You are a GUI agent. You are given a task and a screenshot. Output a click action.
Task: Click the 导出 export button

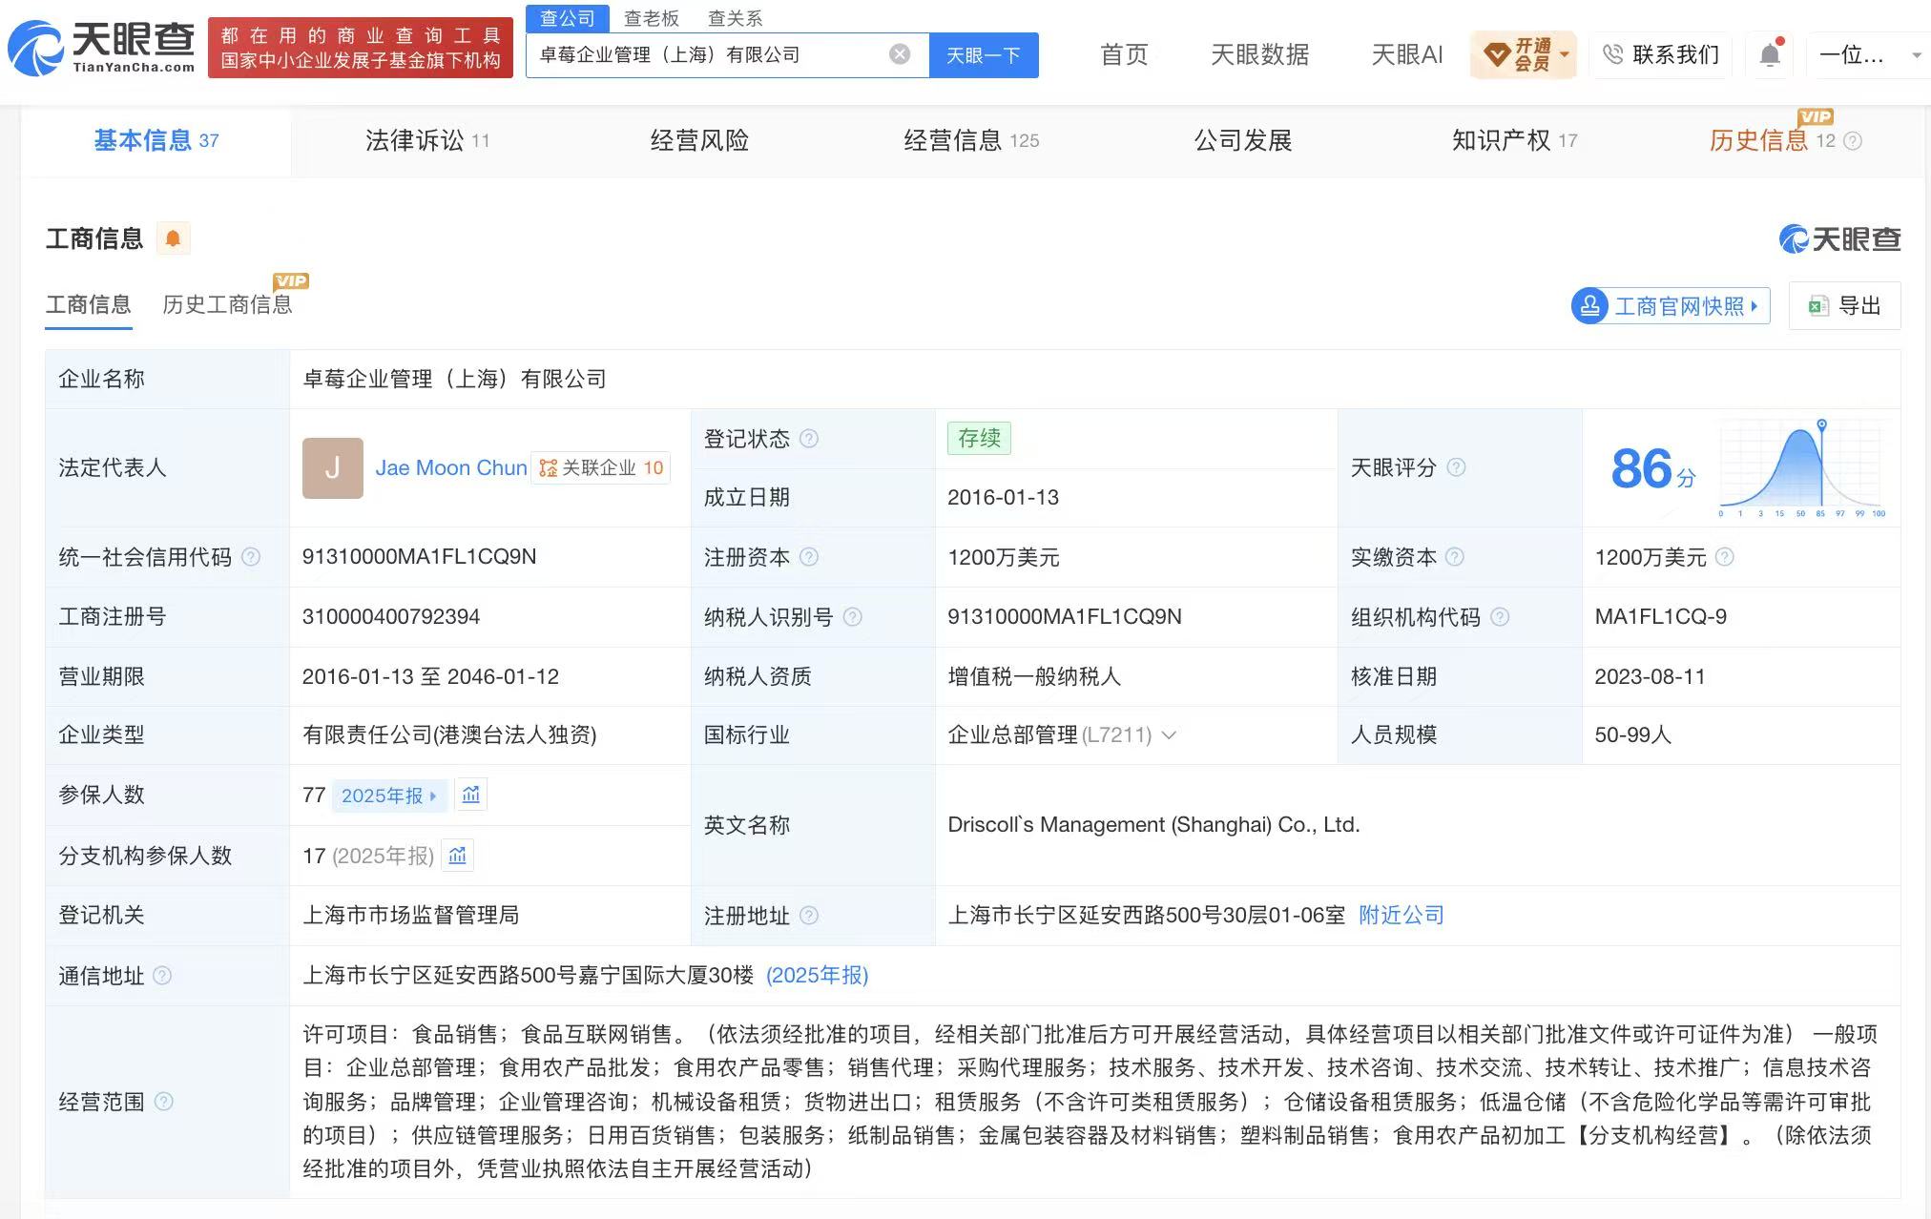[1844, 306]
